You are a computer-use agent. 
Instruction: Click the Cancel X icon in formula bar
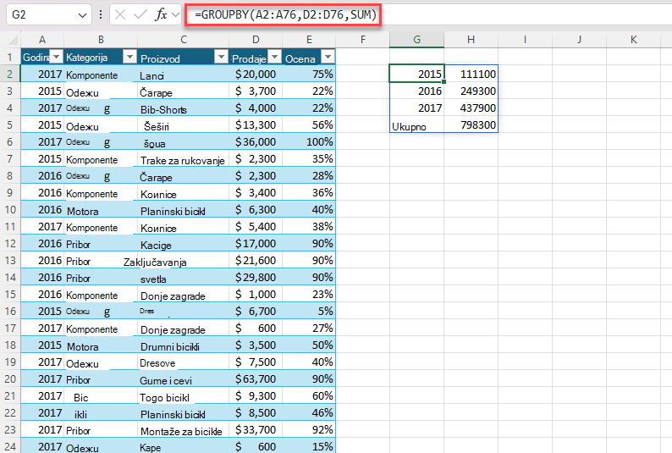tap(120, 14)
